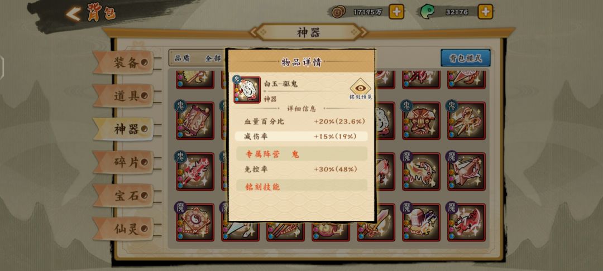This screenshot has width=603, height=271.
Task: Click the 背包模式 button
Action: pos(465,58)
